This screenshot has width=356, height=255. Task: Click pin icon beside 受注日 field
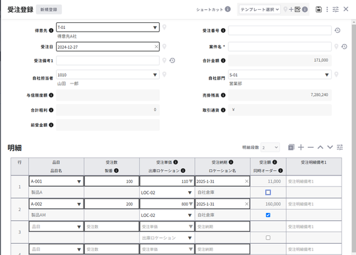tap(165, 47)
